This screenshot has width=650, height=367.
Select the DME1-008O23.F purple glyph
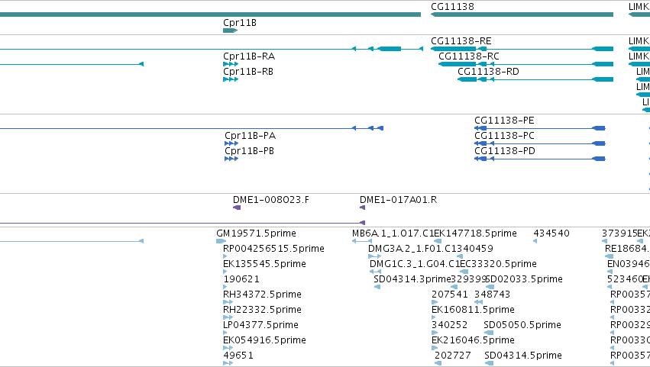pyautogui.click(x=237, y=208)
